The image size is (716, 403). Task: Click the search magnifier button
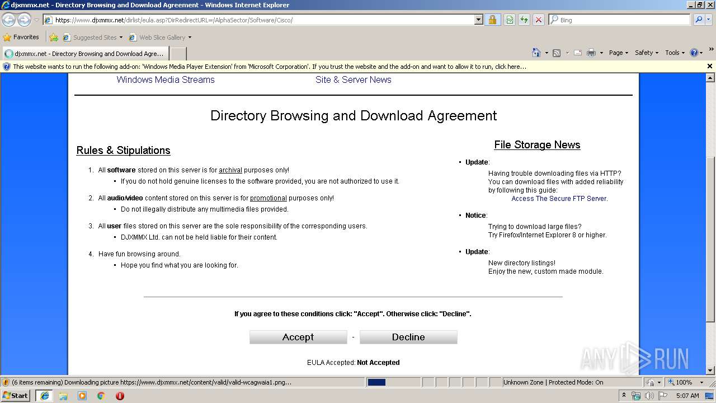(x=699, y=20)
